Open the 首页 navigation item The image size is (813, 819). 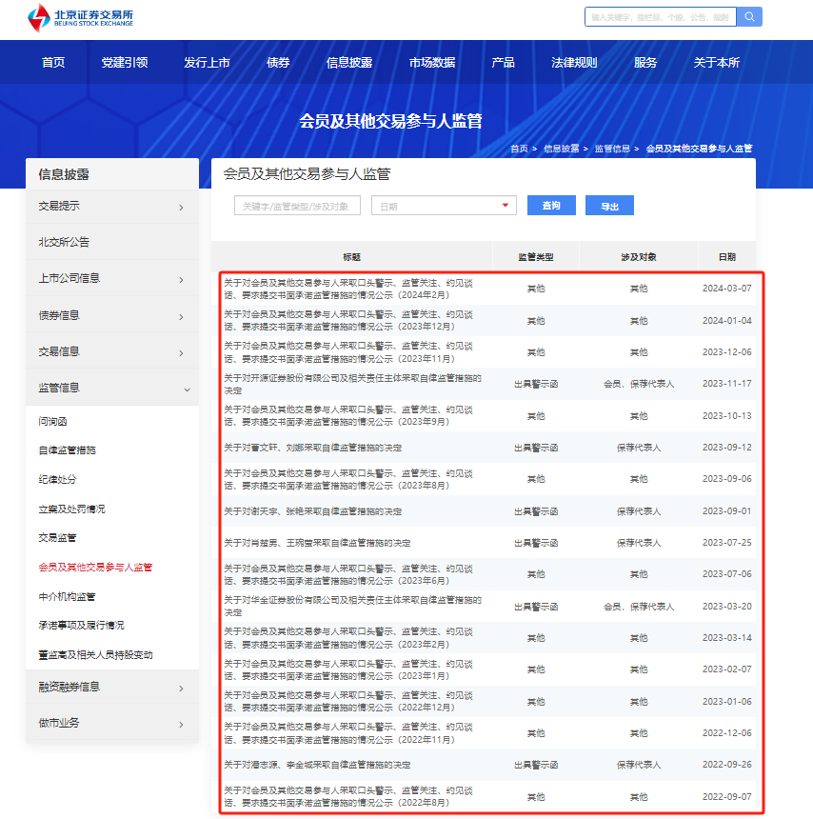[53, 62]
